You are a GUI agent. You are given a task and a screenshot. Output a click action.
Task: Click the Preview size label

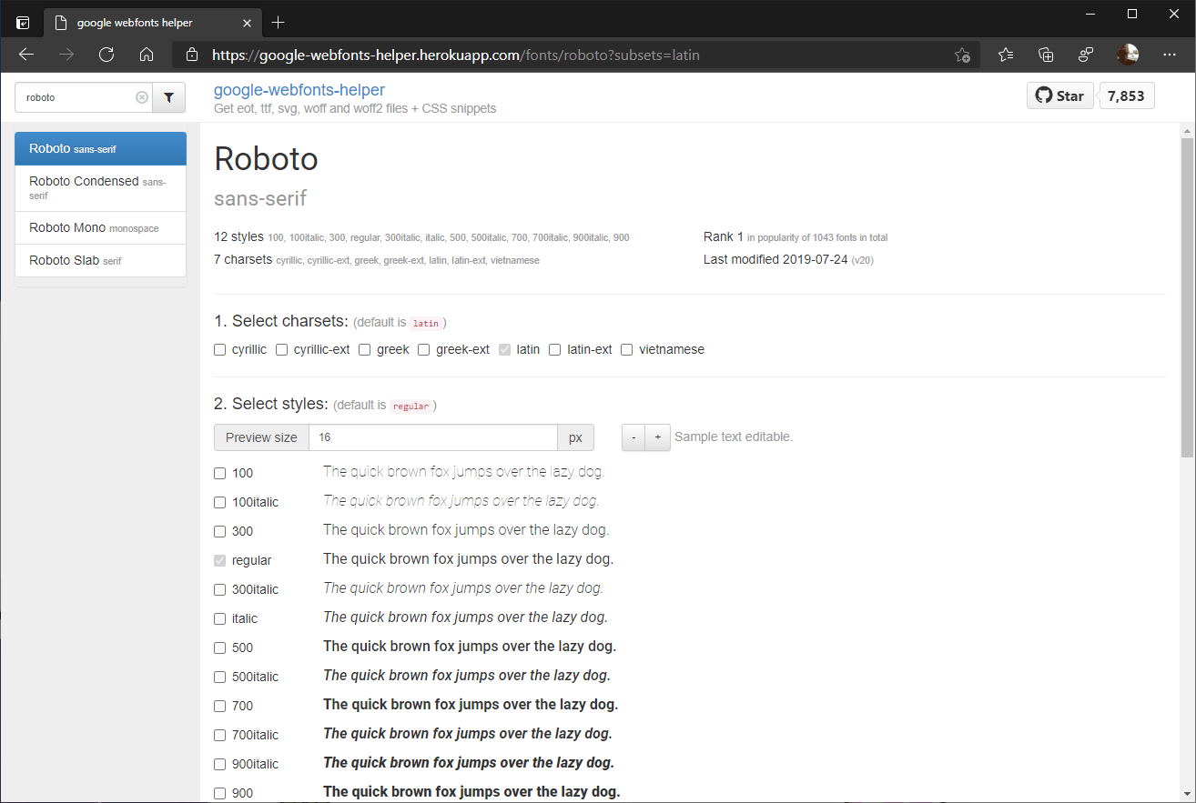pyautogui.click(x=261, y=437)
